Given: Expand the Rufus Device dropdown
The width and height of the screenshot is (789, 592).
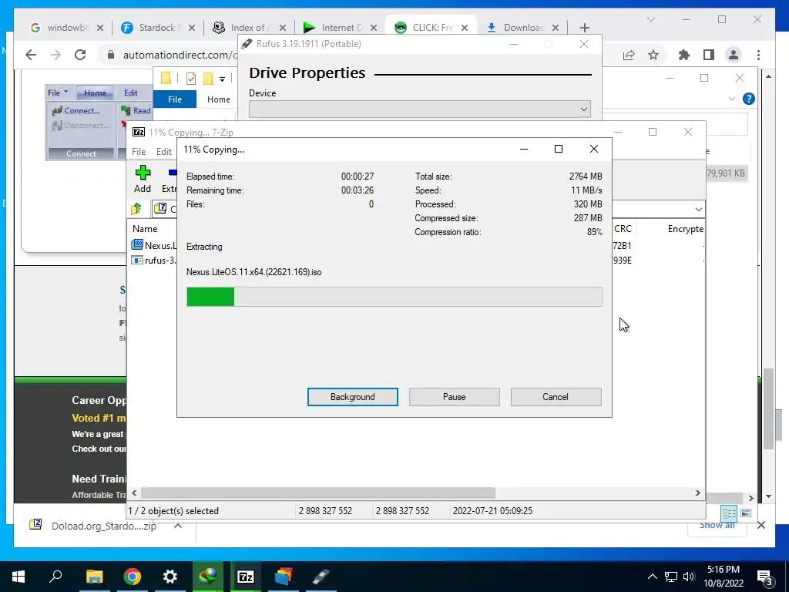Looking at the screenshot, I should [584, 109].
